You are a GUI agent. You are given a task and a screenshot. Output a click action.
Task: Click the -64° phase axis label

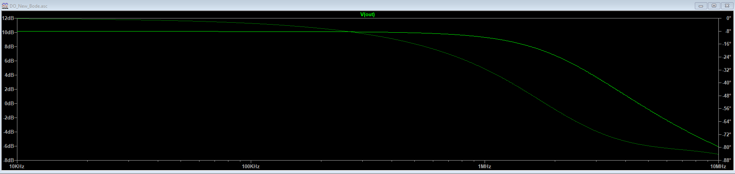(727, 122)
